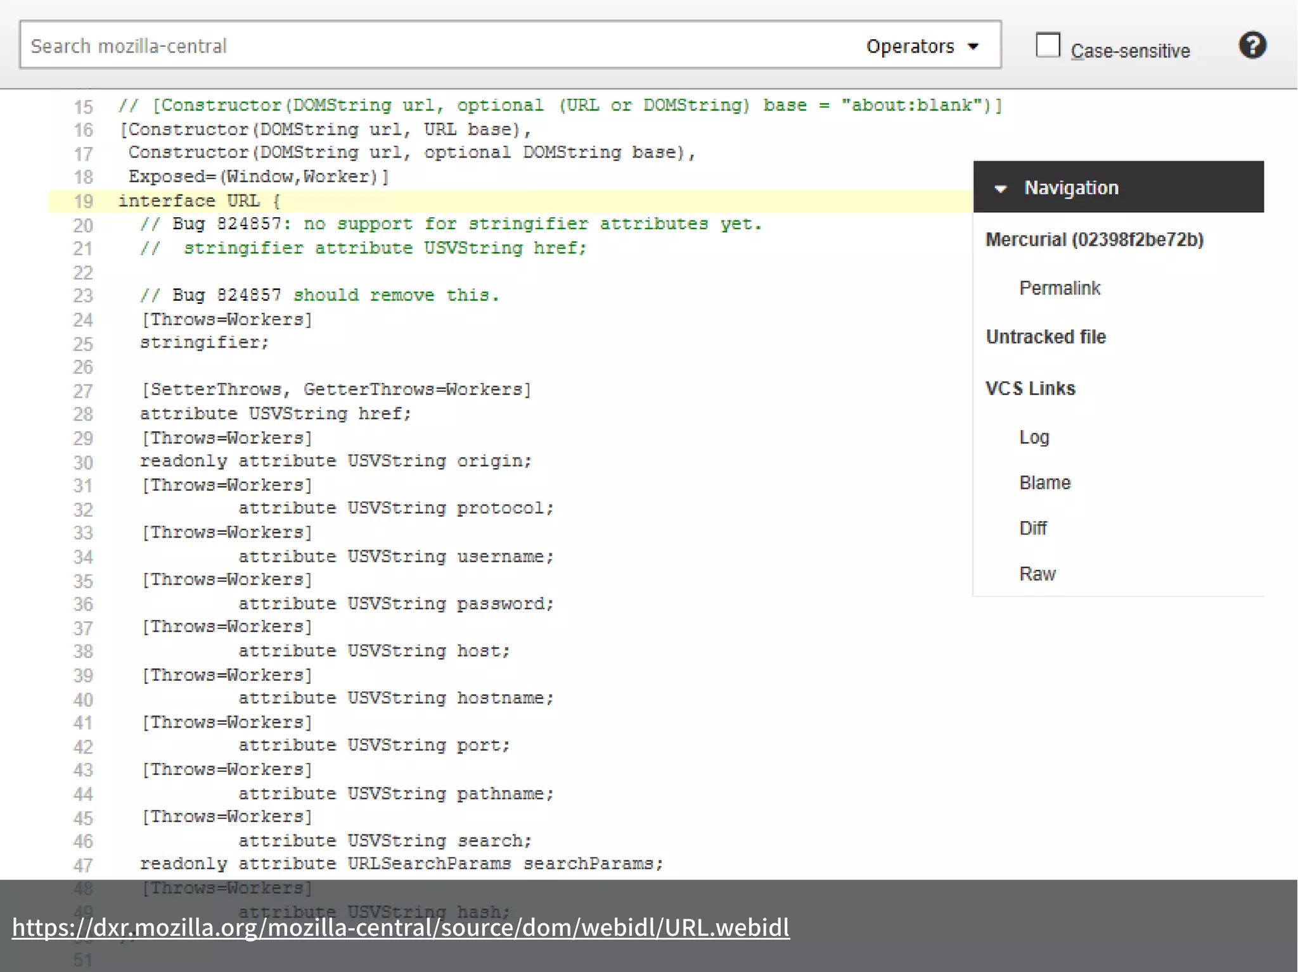
Task: Open the Permalink link
Action: coord(1060,288)
